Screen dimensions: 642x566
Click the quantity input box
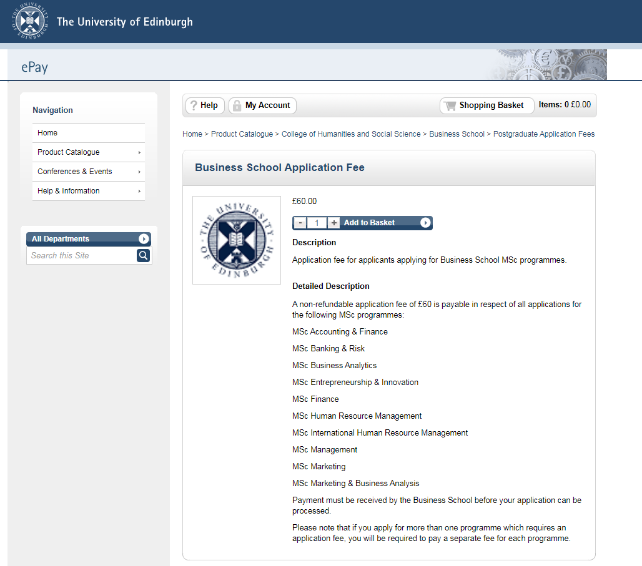pos(317,223)
